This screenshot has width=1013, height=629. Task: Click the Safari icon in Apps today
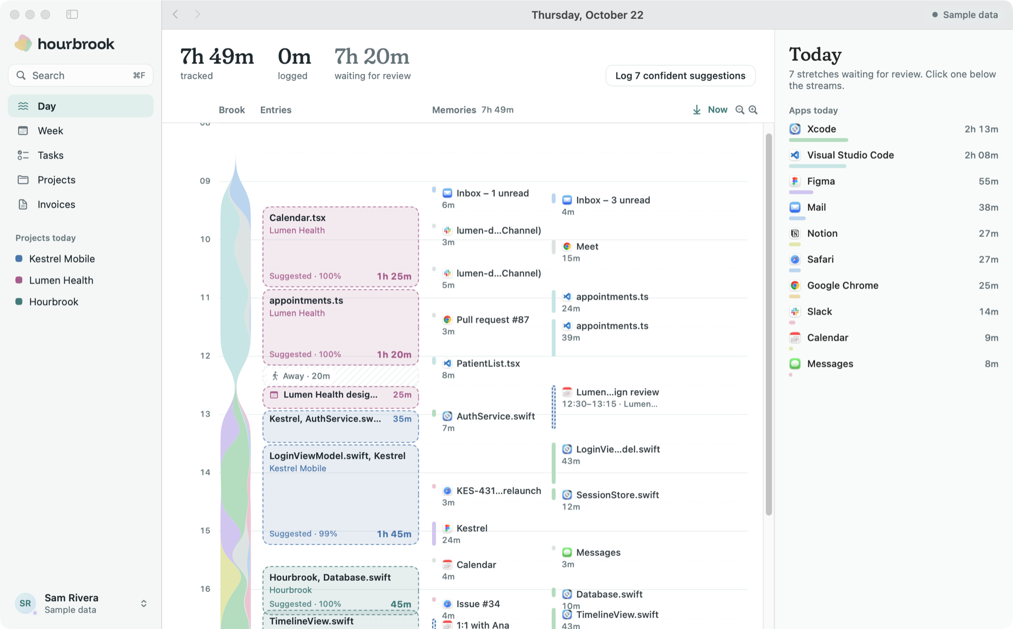(795, 259)
